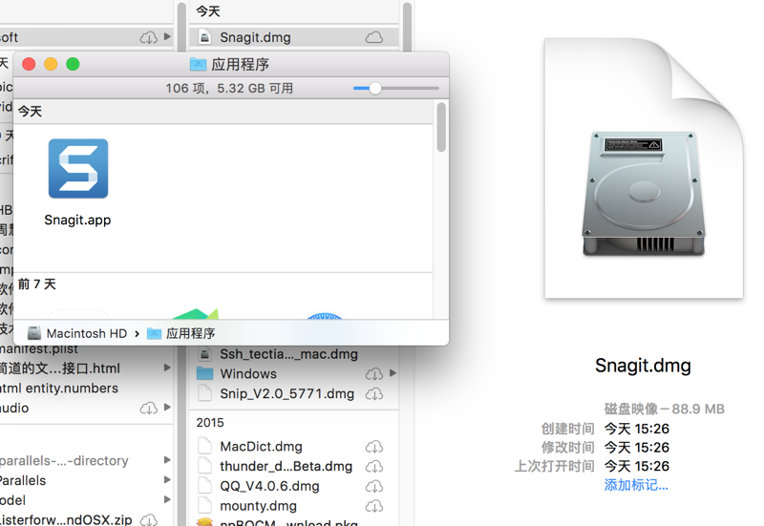The width and height of the screenshot is (764, 526).
Task: Click cloud download icon for audio folder
Action: [x=149, y=409]
